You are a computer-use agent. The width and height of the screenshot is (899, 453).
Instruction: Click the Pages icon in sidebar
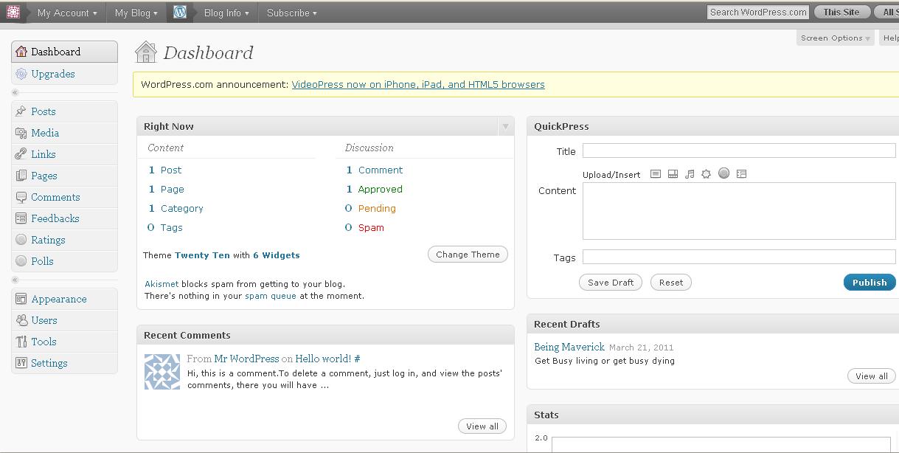(21, 176)
